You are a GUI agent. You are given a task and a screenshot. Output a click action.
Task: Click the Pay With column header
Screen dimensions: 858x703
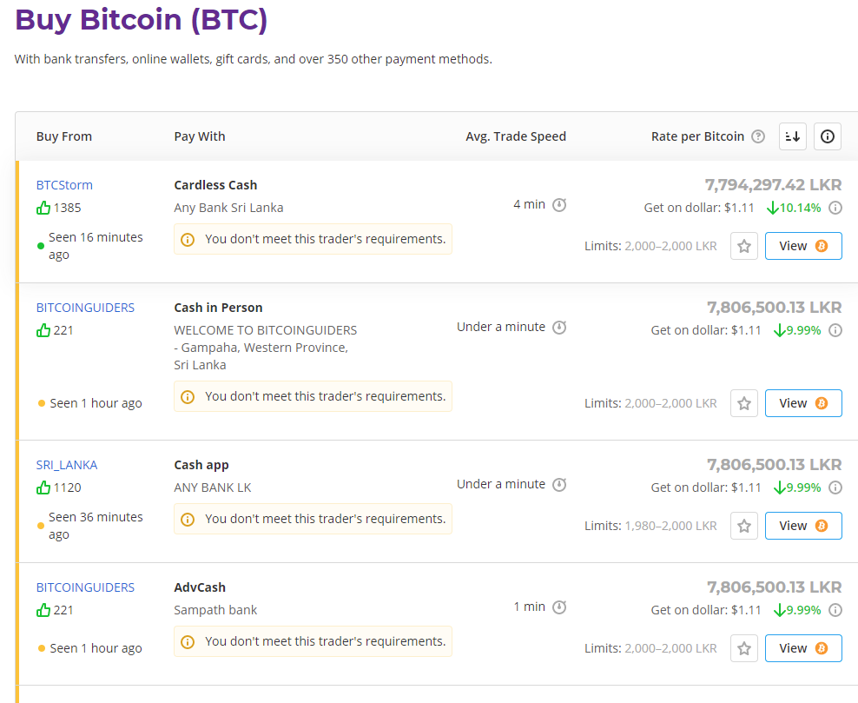tap(200, 136)
